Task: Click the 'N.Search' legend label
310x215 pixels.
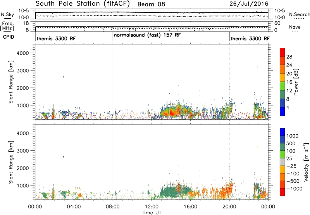Action: 299,14
